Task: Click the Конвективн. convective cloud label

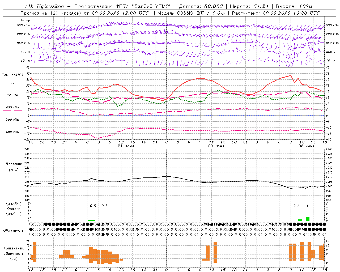Action: [x=14, y=248]
